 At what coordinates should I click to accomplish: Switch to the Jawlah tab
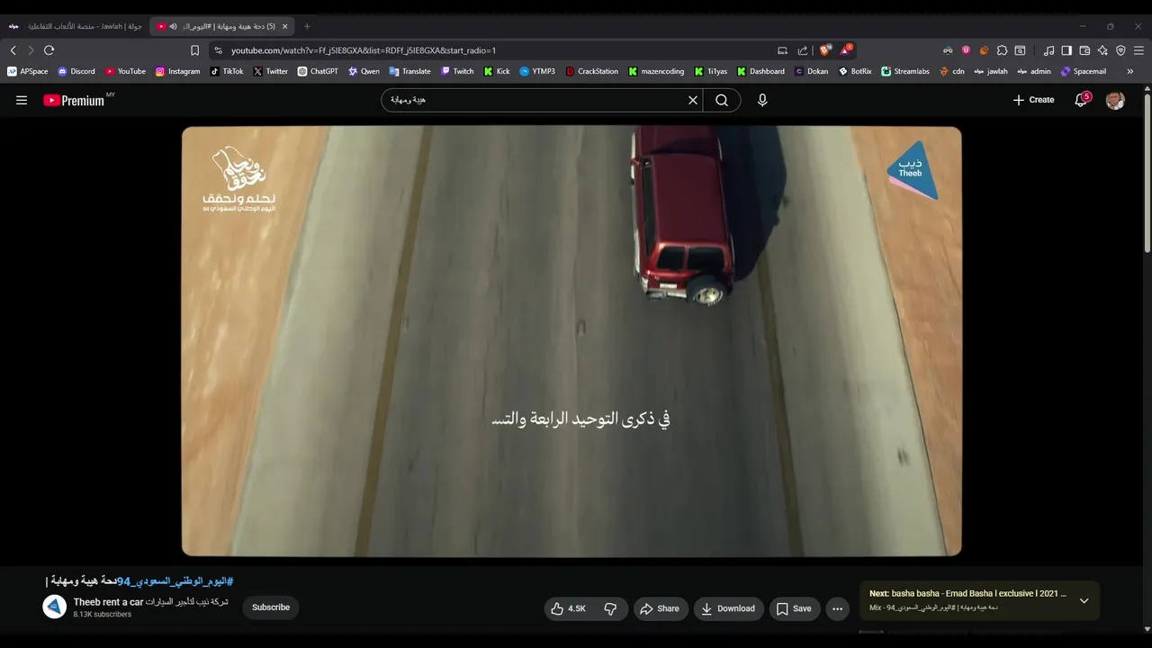pyautogui.click(x=76, y=26)
